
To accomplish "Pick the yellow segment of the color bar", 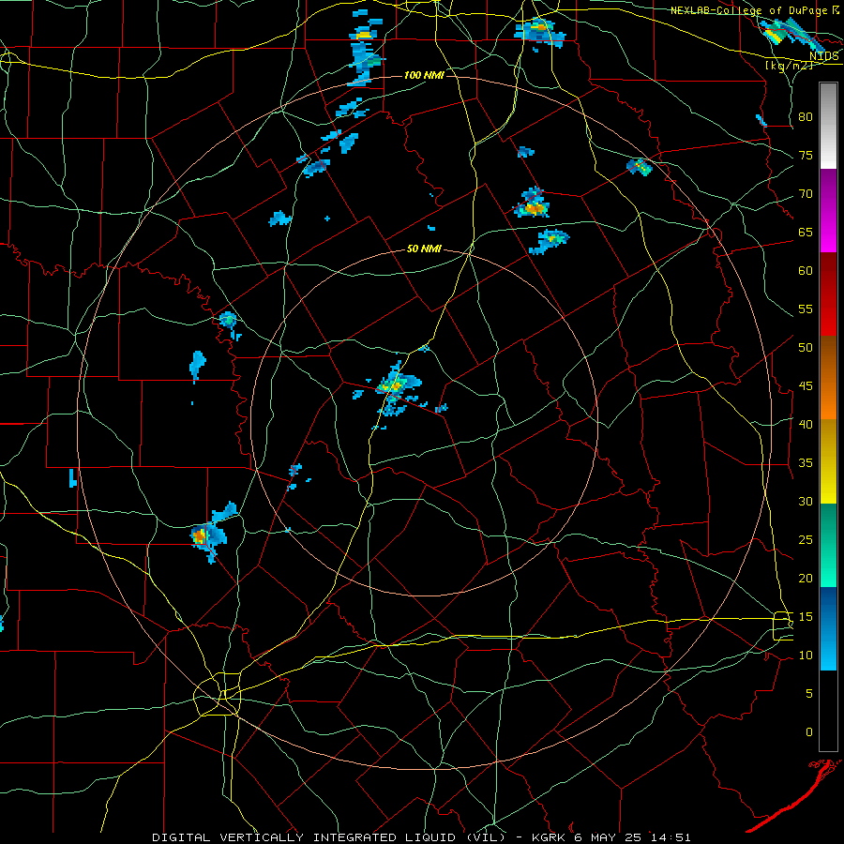I will (828, 461).
